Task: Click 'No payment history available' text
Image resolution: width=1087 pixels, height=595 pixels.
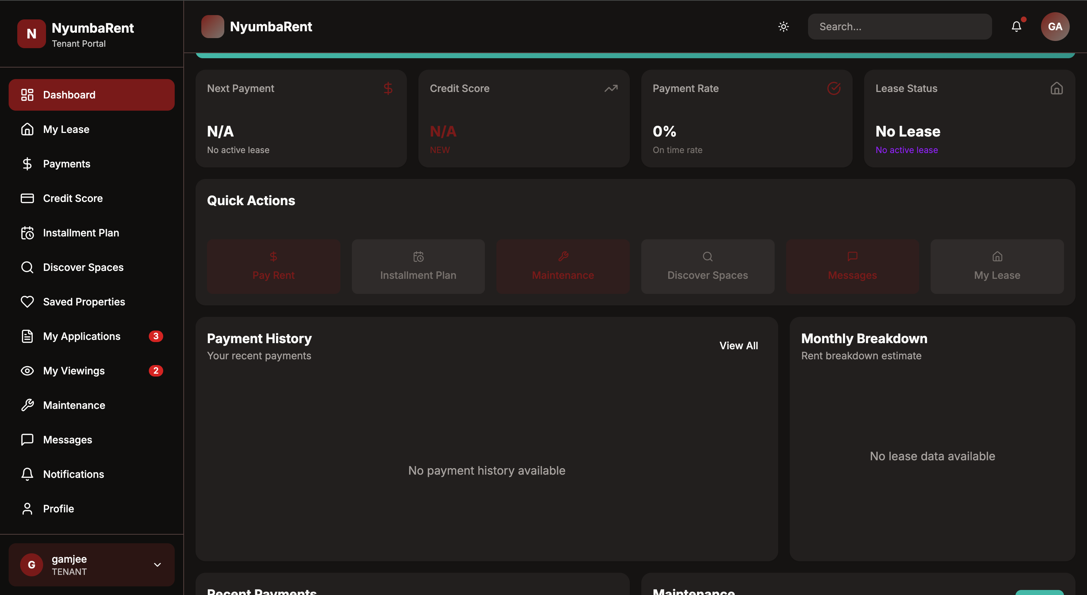Action: click(x=487, y=471)
